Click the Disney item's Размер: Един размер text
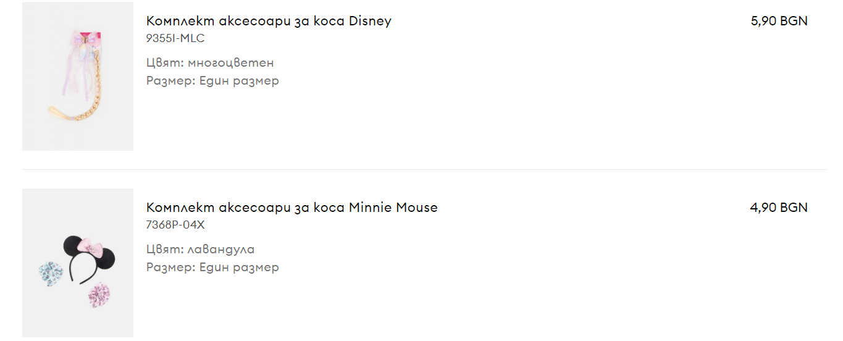Viewport: 843px width, 341px height. [212, 80]
